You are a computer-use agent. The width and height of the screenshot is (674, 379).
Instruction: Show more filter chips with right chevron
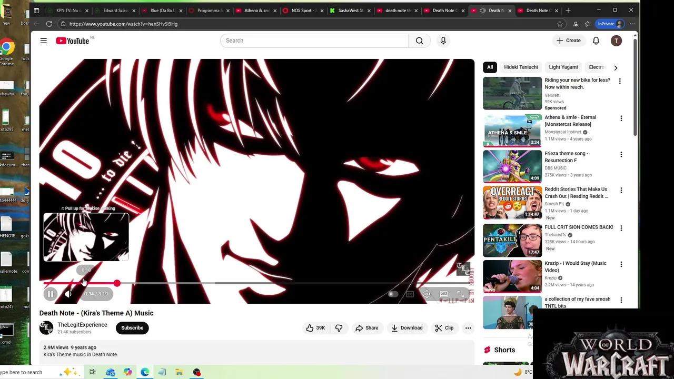click(616, 67)
